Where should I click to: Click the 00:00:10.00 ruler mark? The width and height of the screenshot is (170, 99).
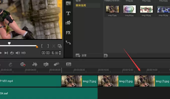coord(103,70)
